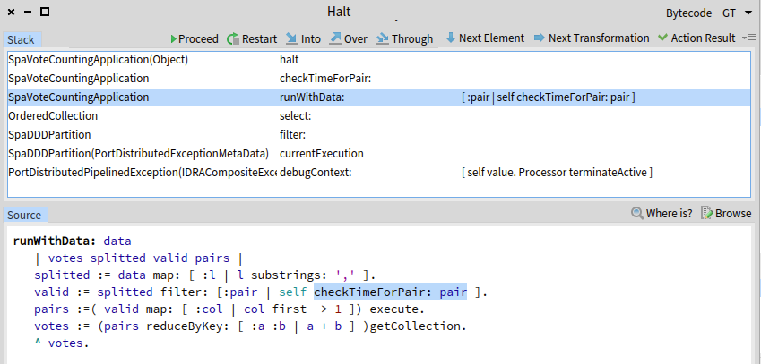Open the debugger window dropdown arrow
Screen dimensions: 761x364
(748, 13)
